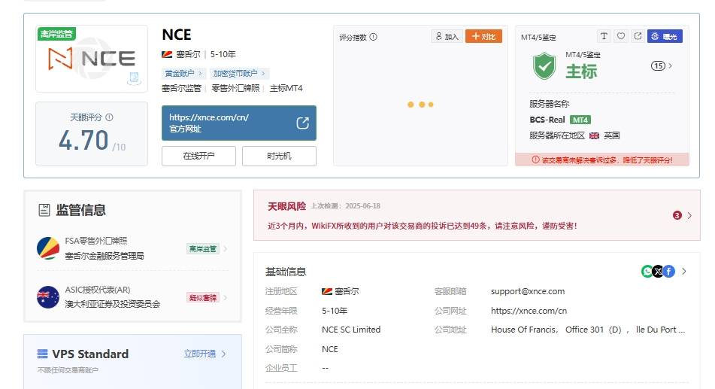Open the 加密货币账户 tag link

click(x=239, y=73)
